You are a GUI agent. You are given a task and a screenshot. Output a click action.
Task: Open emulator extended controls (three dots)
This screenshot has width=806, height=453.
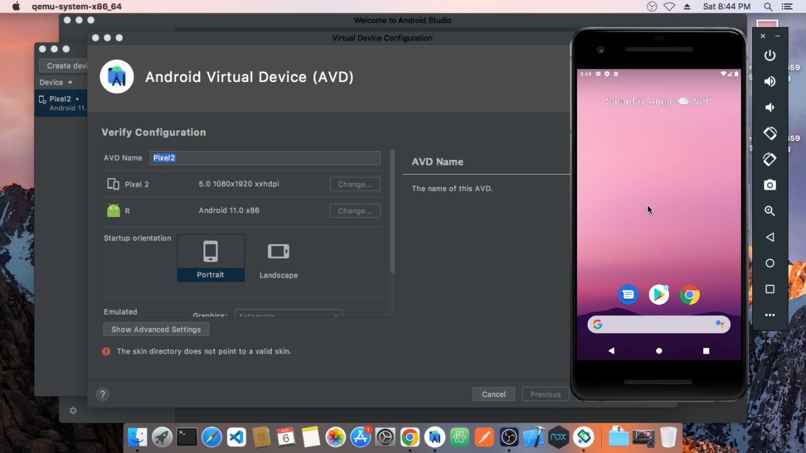[770, 315]
